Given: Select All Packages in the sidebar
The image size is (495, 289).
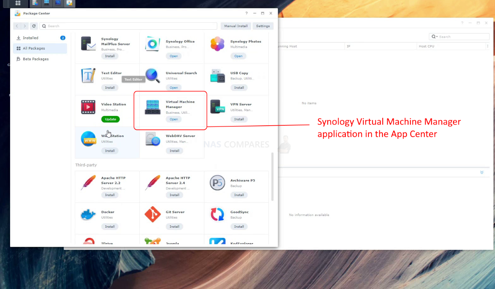Looking at the screenshot, I should [40, 48].
